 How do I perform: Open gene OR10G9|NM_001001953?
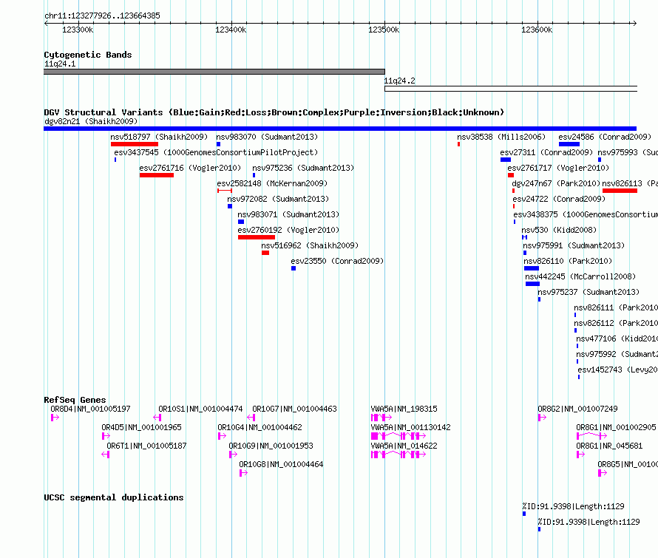[271, 446]
